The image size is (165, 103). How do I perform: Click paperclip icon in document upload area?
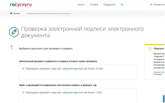point(23,69)
